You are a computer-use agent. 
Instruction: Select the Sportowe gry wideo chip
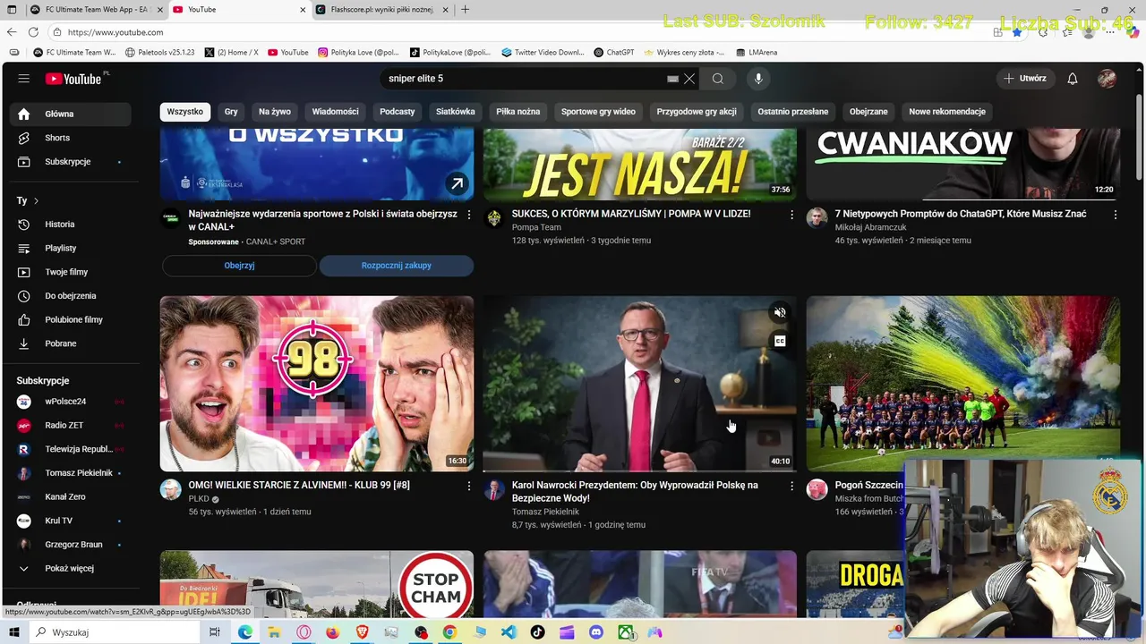pyautogui.click(x=598, y=112)
